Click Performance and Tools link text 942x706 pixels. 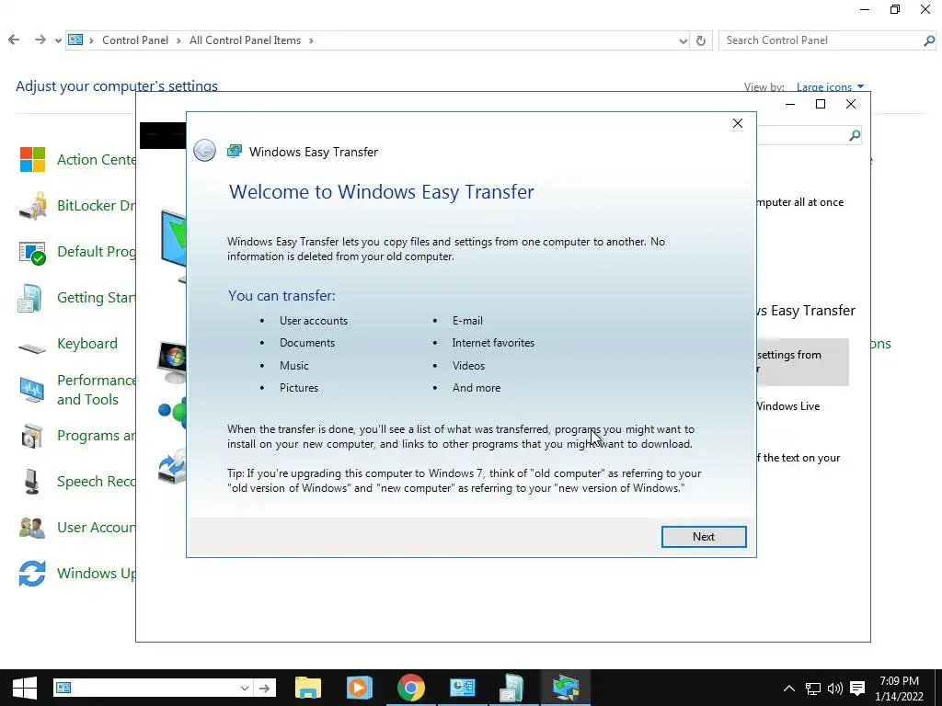point(96,390)
